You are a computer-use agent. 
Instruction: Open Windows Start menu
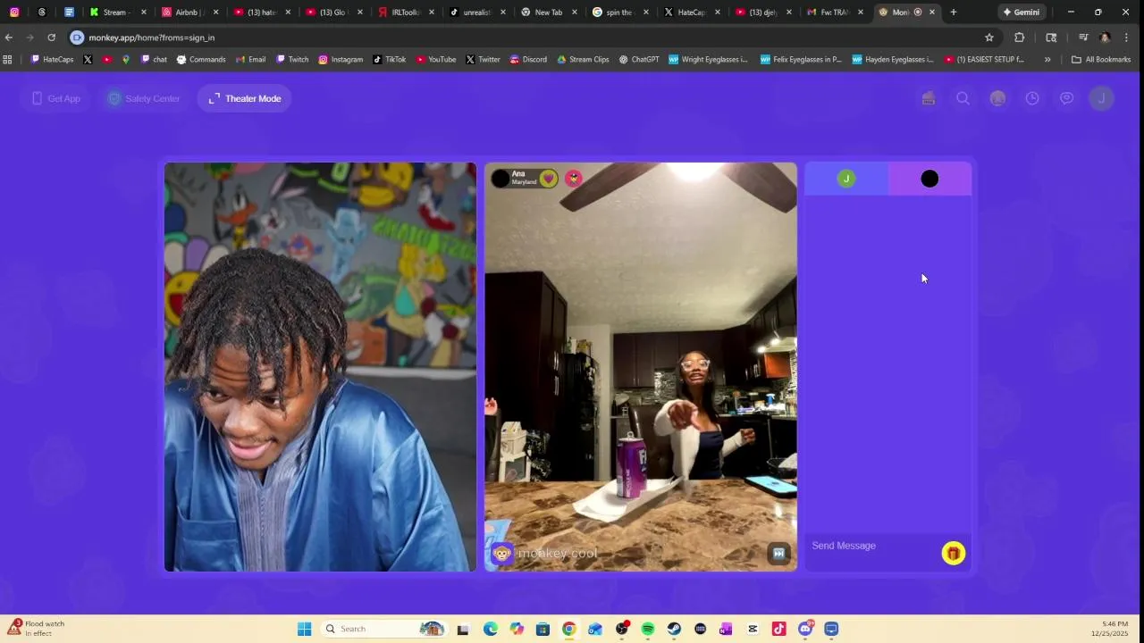coord(304,629)
